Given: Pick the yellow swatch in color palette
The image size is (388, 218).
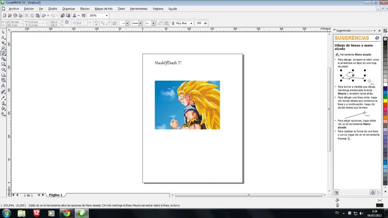Looking at the screenshot, I should pos(385,101).
